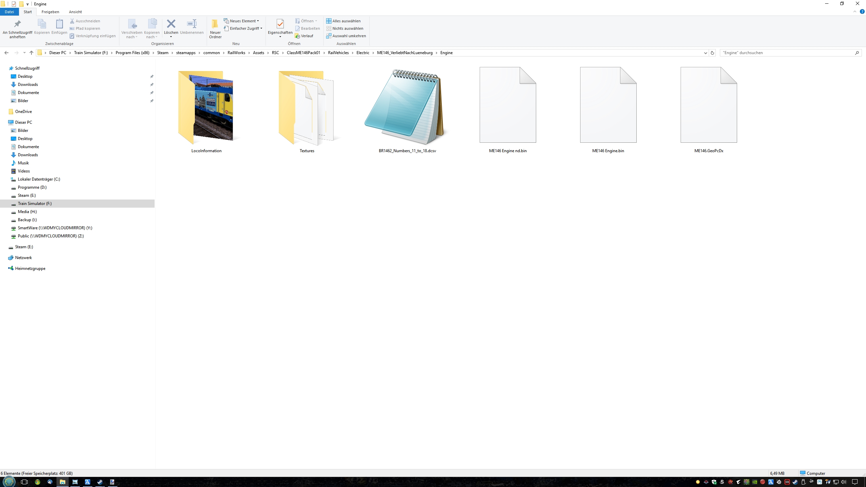Click the Löschen delete icon
Image resolution: width=866 pixels, height=487 pixels.
coord(171,24)
